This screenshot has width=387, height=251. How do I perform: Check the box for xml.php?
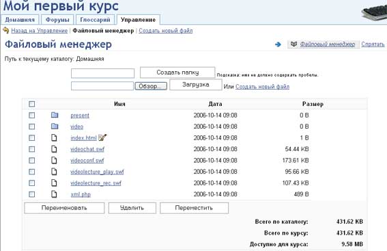pyautogui.click(x=32, y=194)
